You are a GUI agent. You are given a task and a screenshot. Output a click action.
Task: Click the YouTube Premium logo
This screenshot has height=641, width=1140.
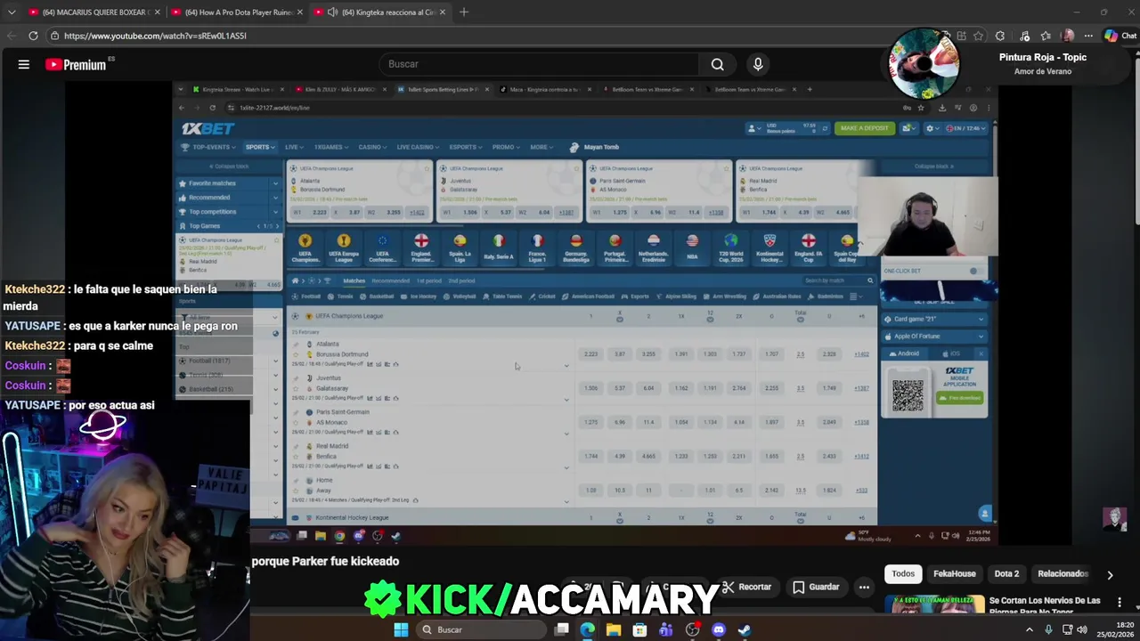76,64
